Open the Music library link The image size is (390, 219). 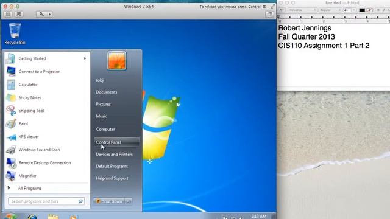coord(116,116)
